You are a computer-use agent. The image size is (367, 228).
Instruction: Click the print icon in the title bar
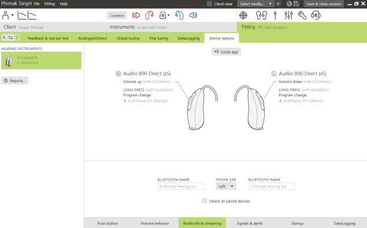290,3
